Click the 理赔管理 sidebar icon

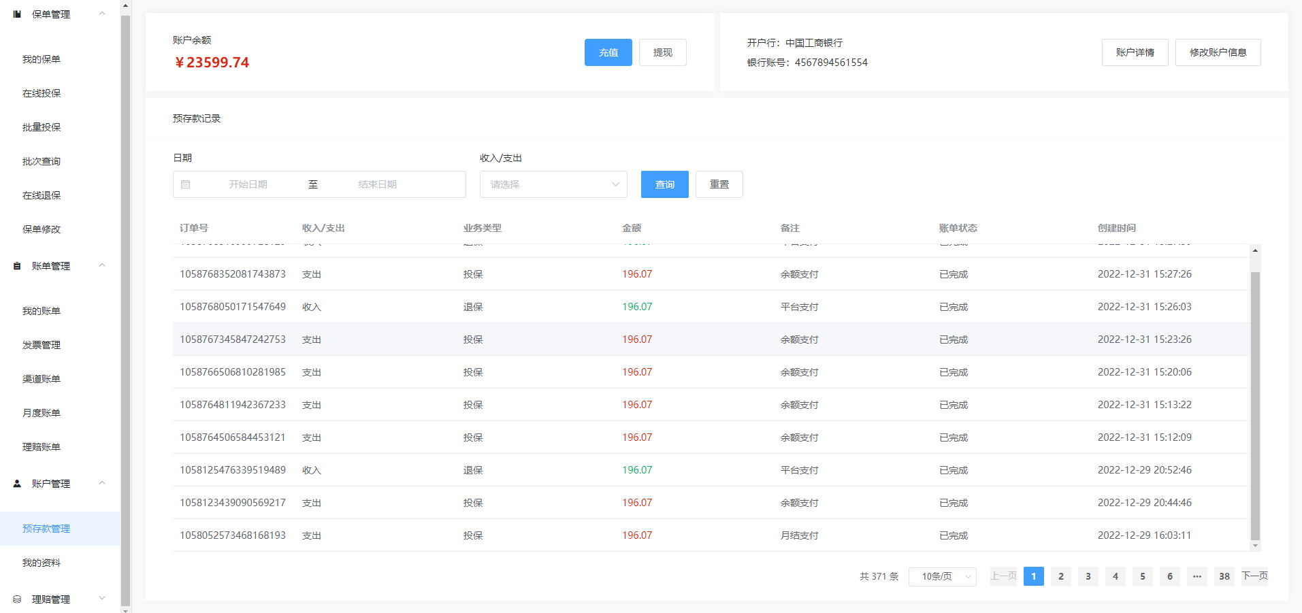coord(17,599)
